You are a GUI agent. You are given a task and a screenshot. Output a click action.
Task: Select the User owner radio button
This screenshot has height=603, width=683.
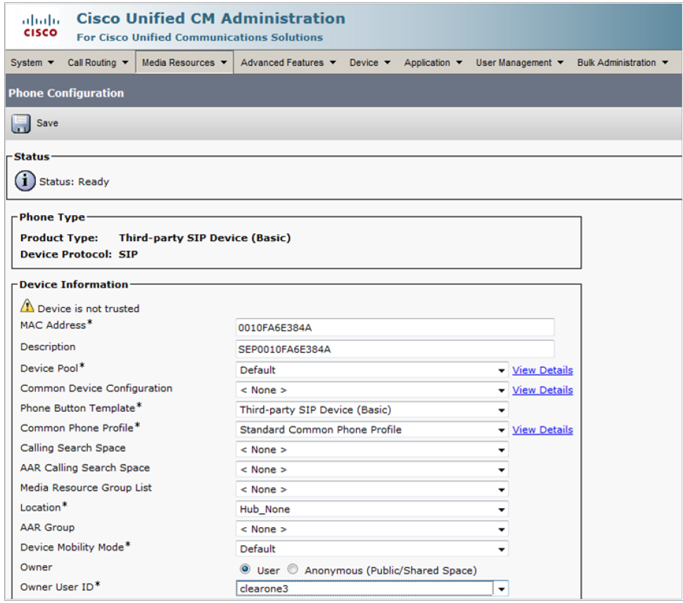[x=245, y=569]
